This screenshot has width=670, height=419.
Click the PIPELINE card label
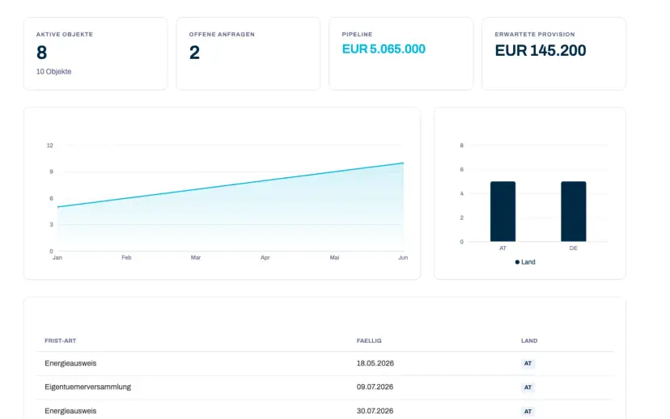(x=357, y=34)
